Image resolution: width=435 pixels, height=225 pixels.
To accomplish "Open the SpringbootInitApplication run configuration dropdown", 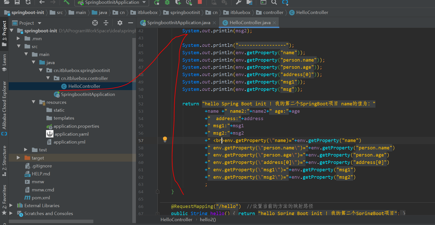I will [112, 3].
